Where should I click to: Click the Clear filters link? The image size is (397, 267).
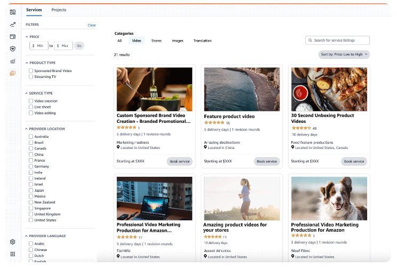coord(92,25)
